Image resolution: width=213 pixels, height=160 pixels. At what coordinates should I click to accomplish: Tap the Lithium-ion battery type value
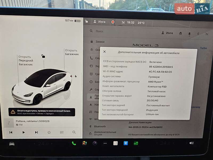click(152, 114)
